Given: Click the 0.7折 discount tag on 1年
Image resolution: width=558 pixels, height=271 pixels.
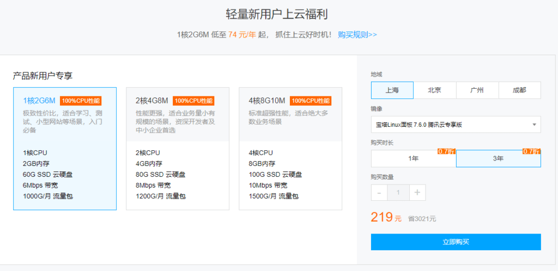Looking at the screenshot, I should pyautogui.click(x=446, y=151).
